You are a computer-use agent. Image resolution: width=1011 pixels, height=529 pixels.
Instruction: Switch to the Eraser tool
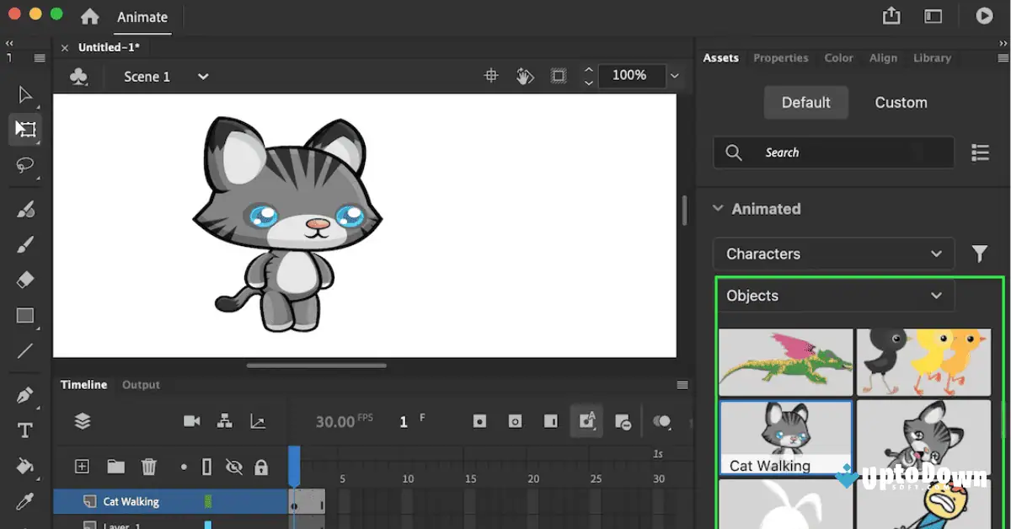[24, 278]
